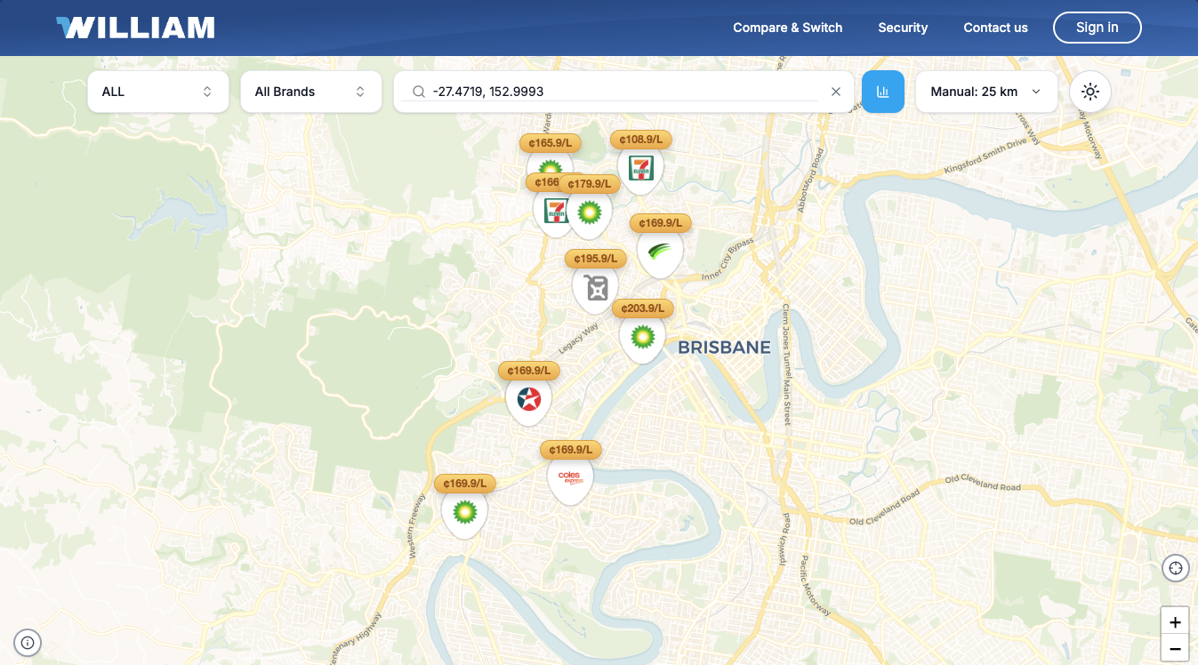Screen dimensions: 1198x665
Task: Click the BP station near the Western Freeway
Action: tap(464, 513)
